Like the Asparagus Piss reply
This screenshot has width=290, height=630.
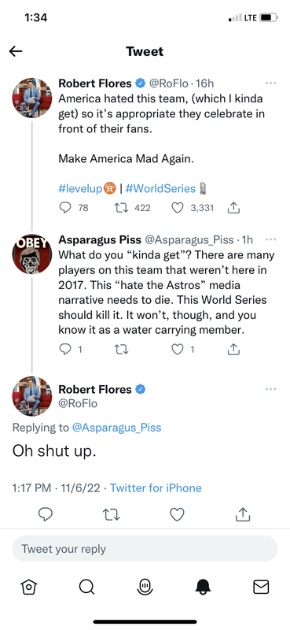pos(178,350)
